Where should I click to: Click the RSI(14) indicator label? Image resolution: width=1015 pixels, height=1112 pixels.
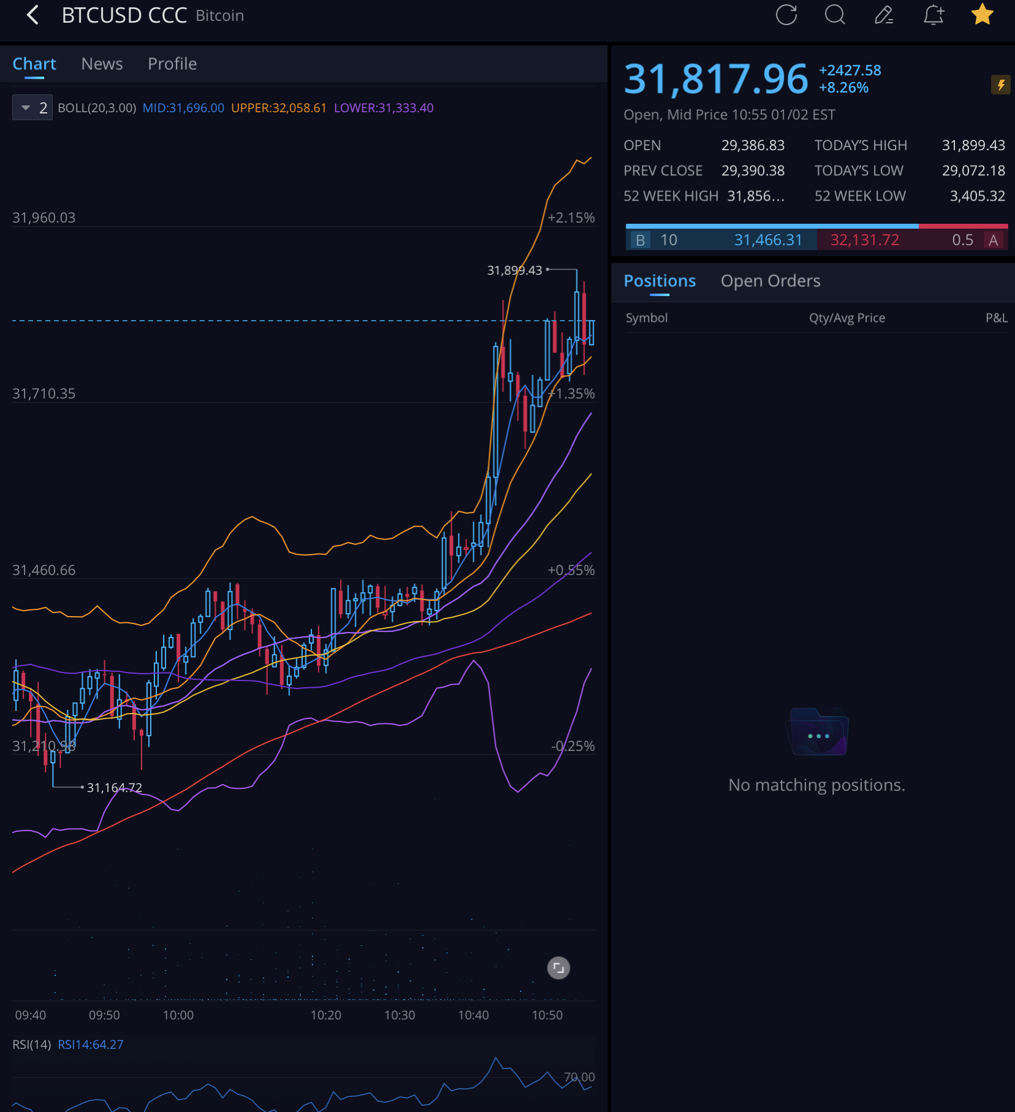32,1045
